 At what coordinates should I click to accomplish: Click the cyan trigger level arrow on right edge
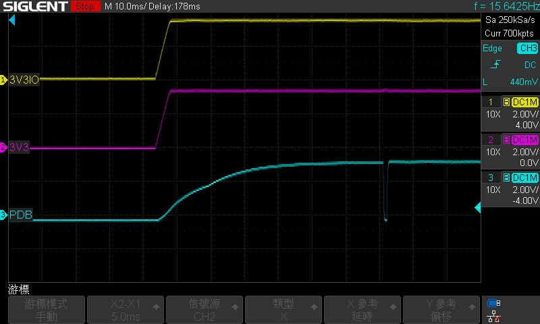pos(478,208)
